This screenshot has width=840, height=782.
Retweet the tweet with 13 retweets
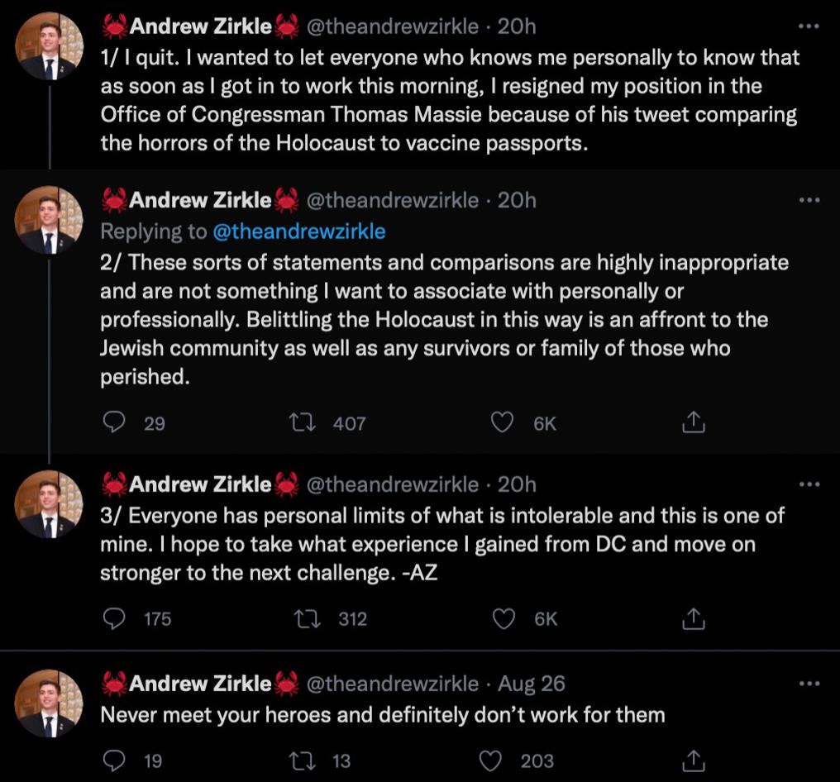click(x=303, y=761)
